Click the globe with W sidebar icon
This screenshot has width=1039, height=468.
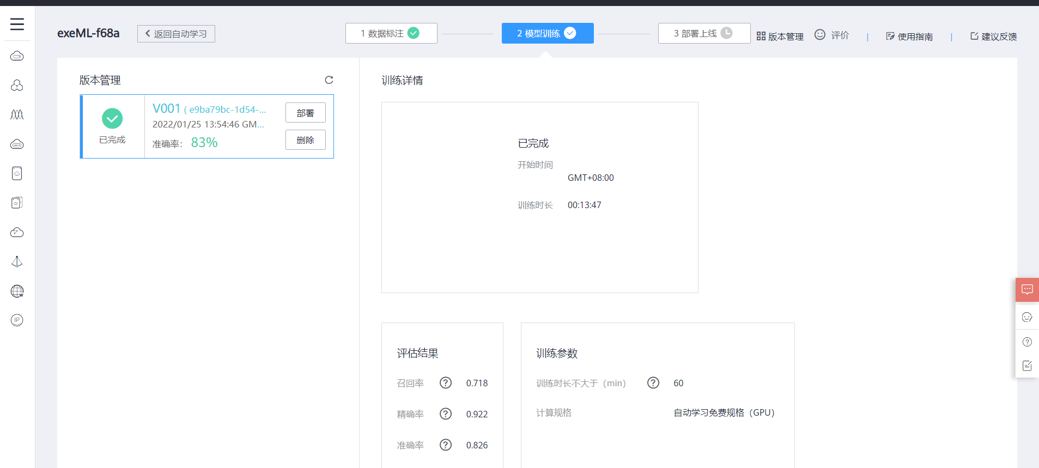(17, 291)
